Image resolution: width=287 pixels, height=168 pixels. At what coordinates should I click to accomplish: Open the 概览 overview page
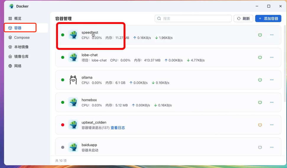(x=26, y=19)
